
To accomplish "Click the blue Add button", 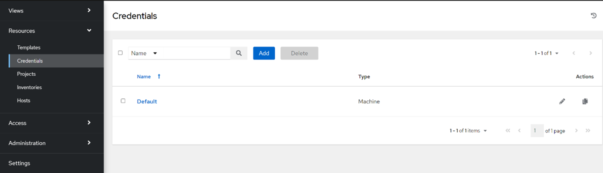I will pos(264,53).
